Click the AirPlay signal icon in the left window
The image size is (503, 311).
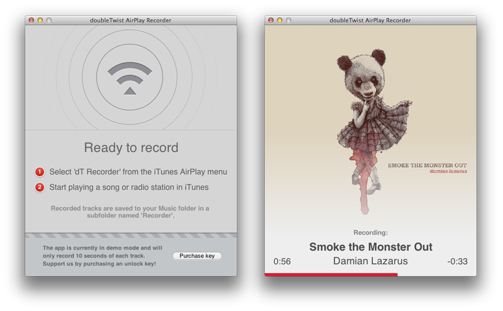pyautogui.click(x=130, y=79)
